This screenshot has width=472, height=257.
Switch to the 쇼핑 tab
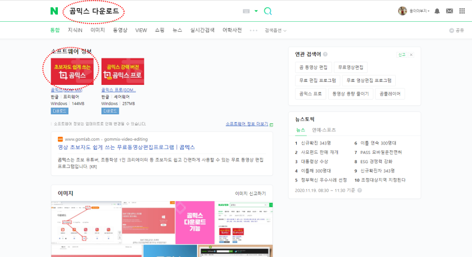159,30
